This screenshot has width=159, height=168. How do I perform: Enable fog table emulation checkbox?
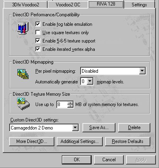pos(38,24)
